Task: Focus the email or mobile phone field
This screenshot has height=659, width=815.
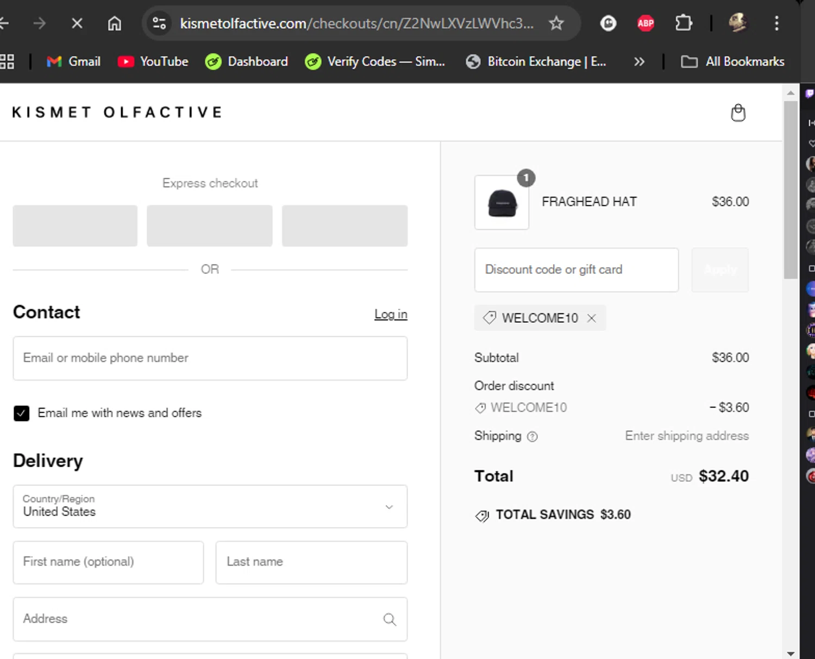Action: (210, 358)
